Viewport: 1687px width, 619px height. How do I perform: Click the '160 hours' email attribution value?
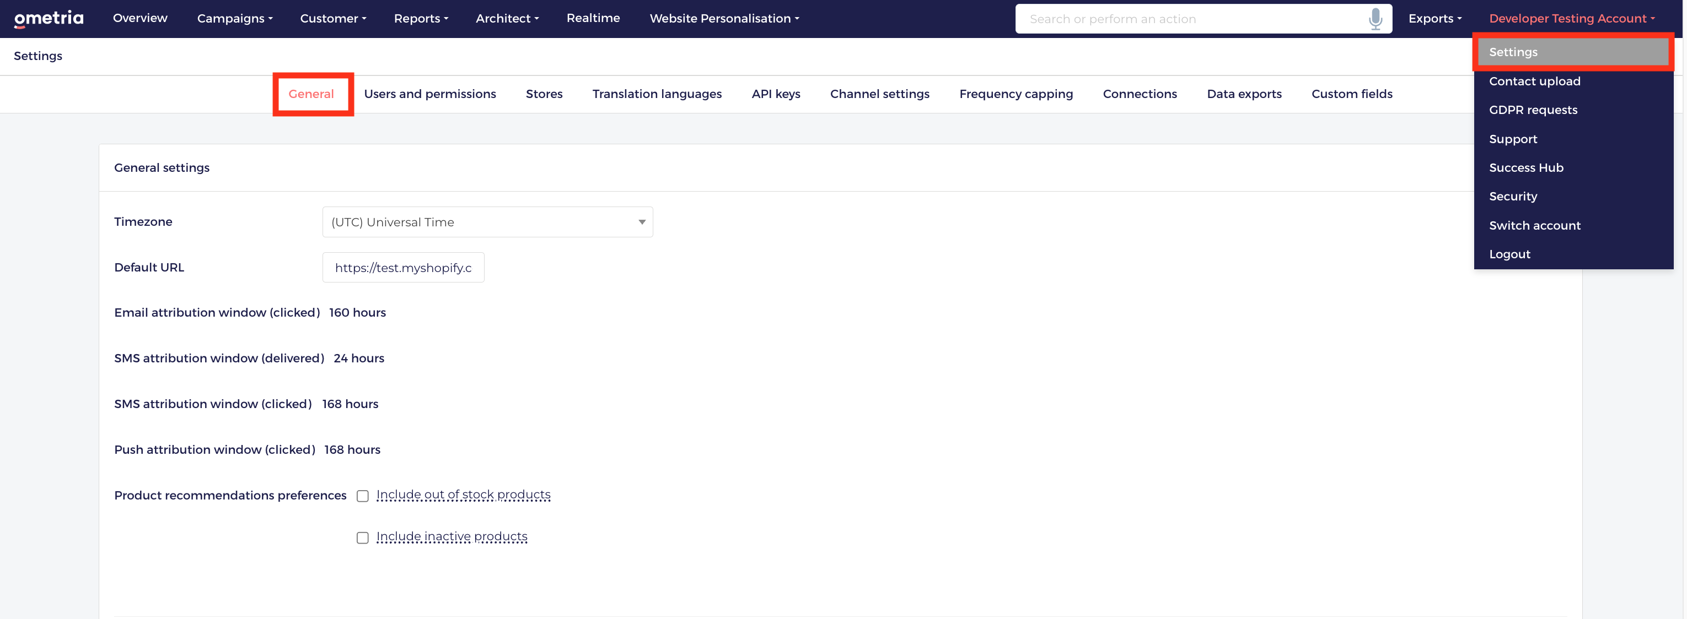(358, 313)
